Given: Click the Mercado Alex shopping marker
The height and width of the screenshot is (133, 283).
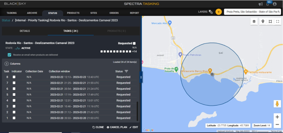Looking at the screenshot, I should (x=170, y=23).
